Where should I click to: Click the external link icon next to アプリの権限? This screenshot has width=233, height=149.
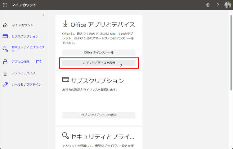(x=39, y=61)
